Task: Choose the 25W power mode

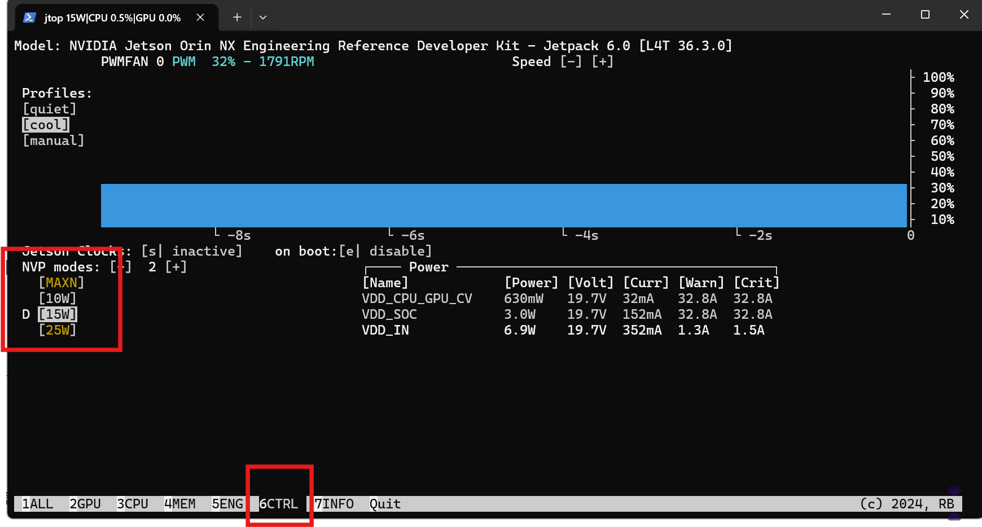Action: click(x=57, y=330)
